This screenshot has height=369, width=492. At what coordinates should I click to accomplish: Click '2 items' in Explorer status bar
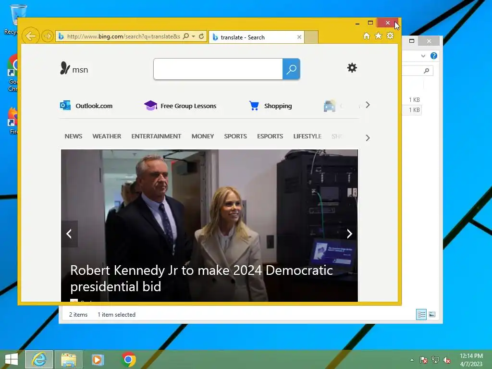click(78, 314)
